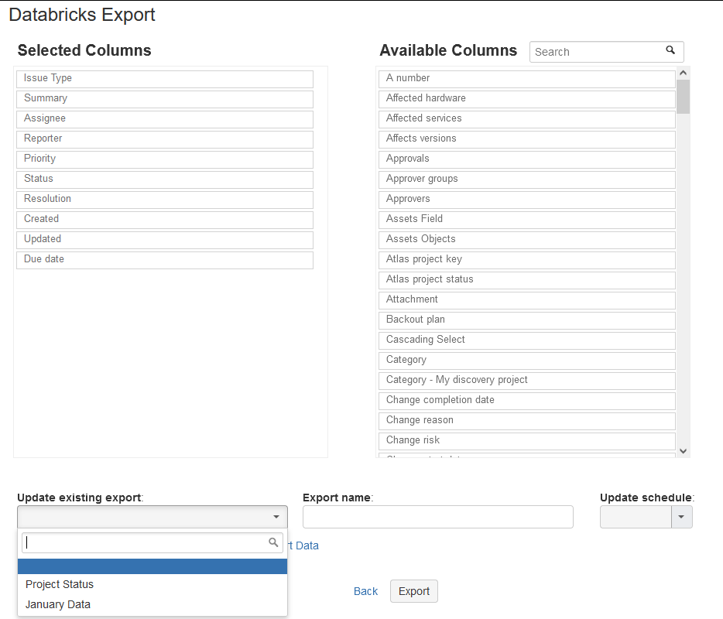Select Issue Type in Selected Columns
This screenshot has width=723, height=619.
[x=165, y=79]
